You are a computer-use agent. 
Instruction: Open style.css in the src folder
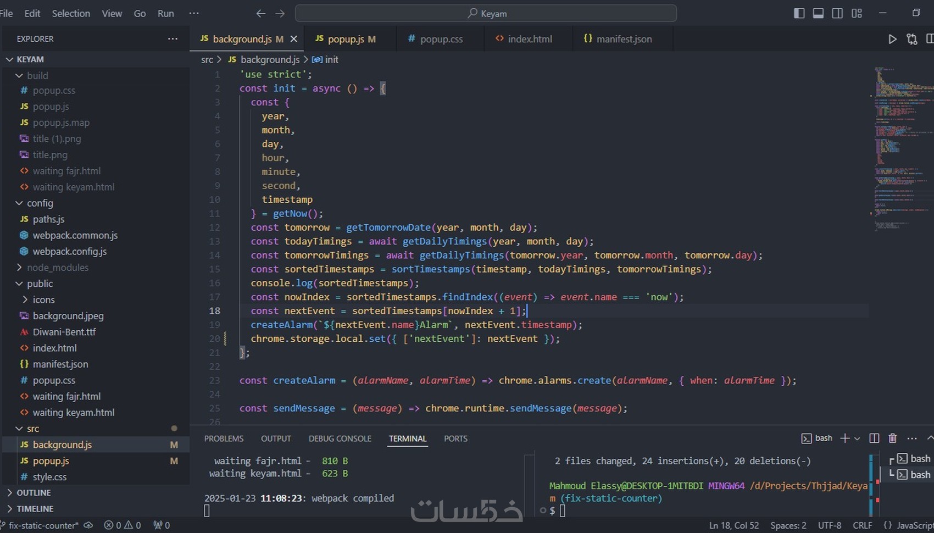[94, 477]
